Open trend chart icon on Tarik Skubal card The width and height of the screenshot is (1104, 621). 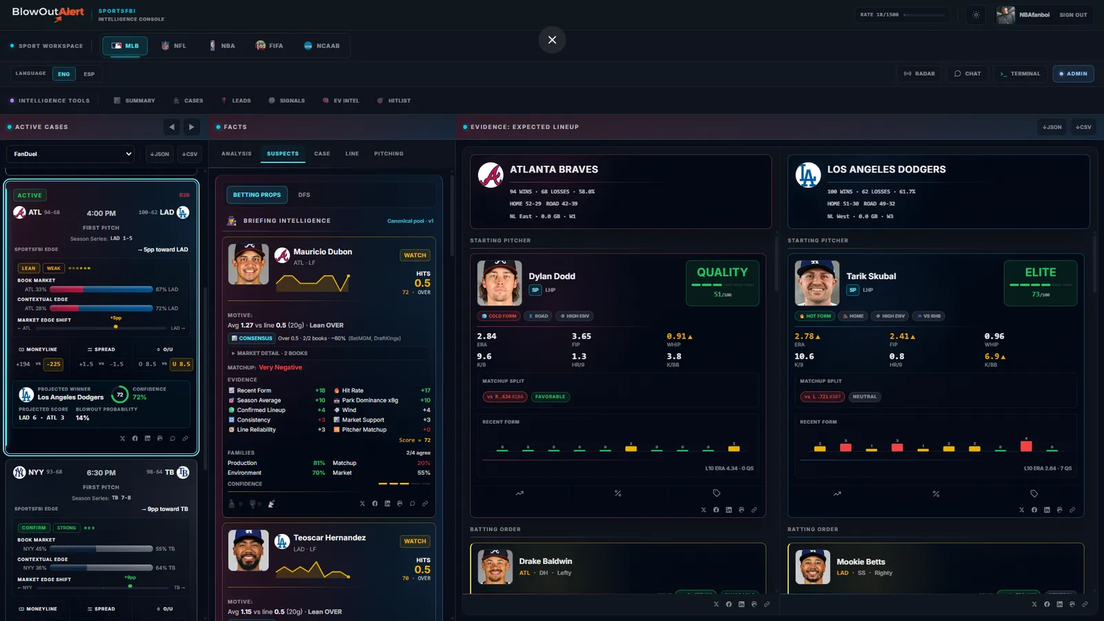click(x=837, y=493)
